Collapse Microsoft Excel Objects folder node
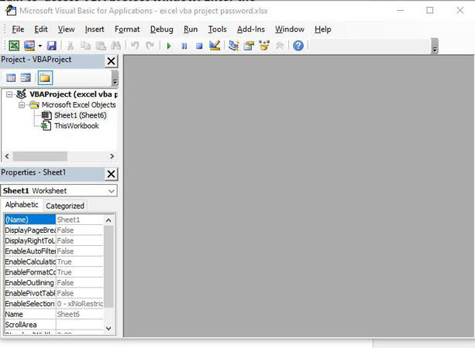Screen dimensions: 475x348 point(22,105)
